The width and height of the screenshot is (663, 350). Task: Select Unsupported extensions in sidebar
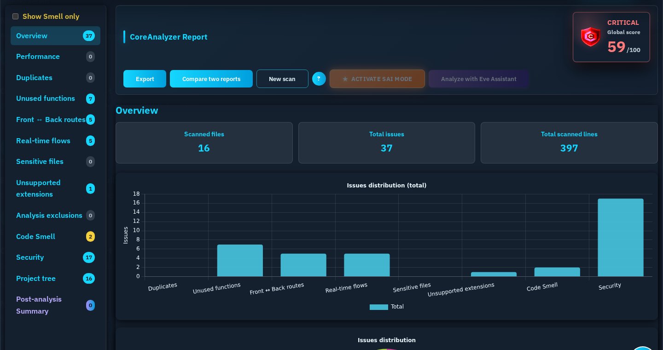pos(55,188)
